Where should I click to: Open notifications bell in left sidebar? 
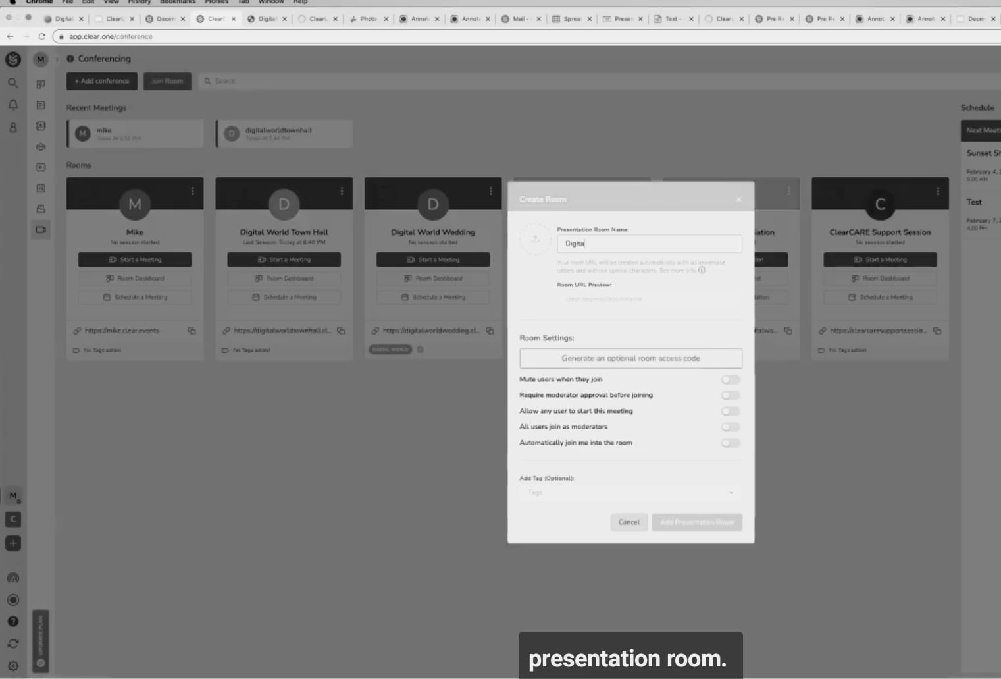13,105
